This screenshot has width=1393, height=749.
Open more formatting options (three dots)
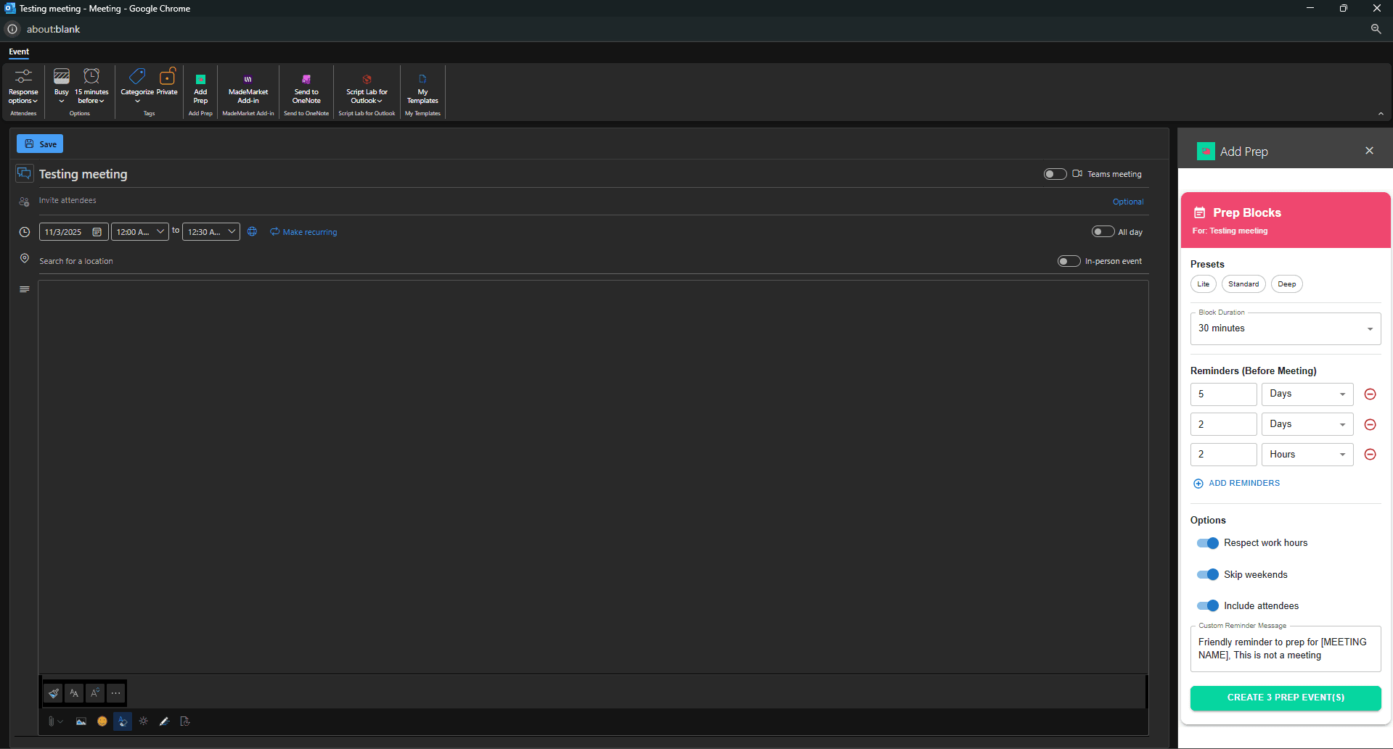pyautogui.click(x=116, y=693)
